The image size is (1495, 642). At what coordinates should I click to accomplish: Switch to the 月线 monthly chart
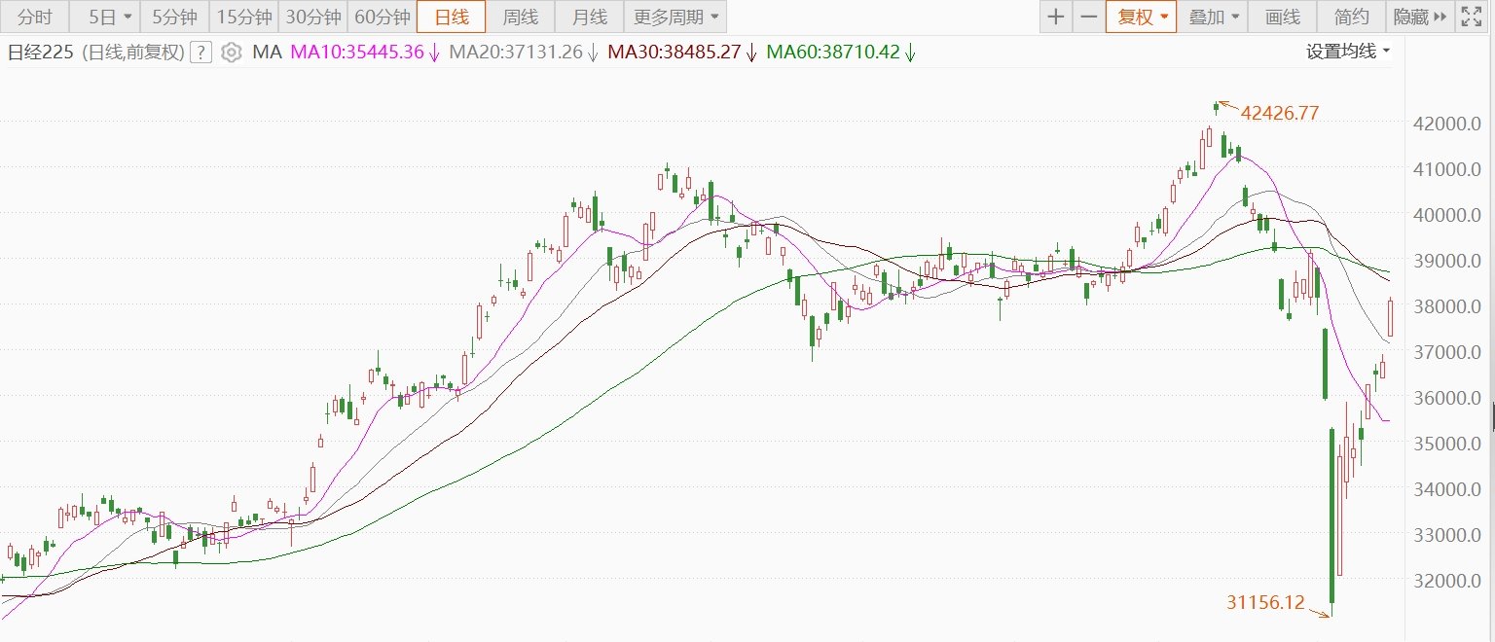tap(589, 17)
